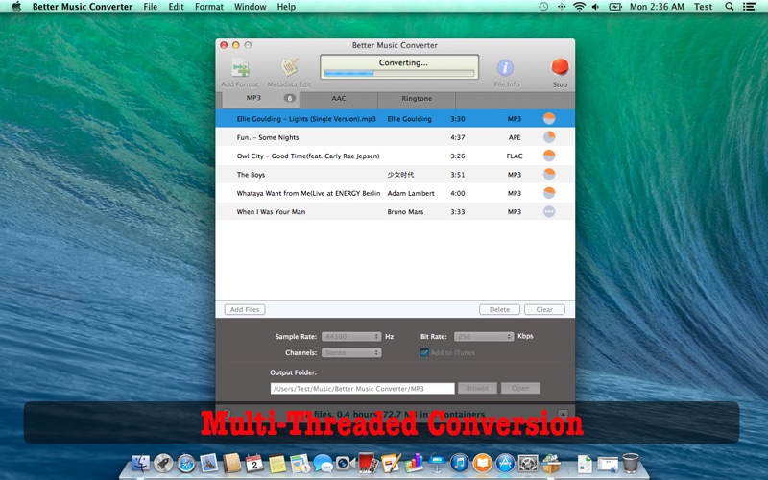This screenshot has height=480, width=768.
Task: Open the App Store from the dock
Action: point(505,463)
